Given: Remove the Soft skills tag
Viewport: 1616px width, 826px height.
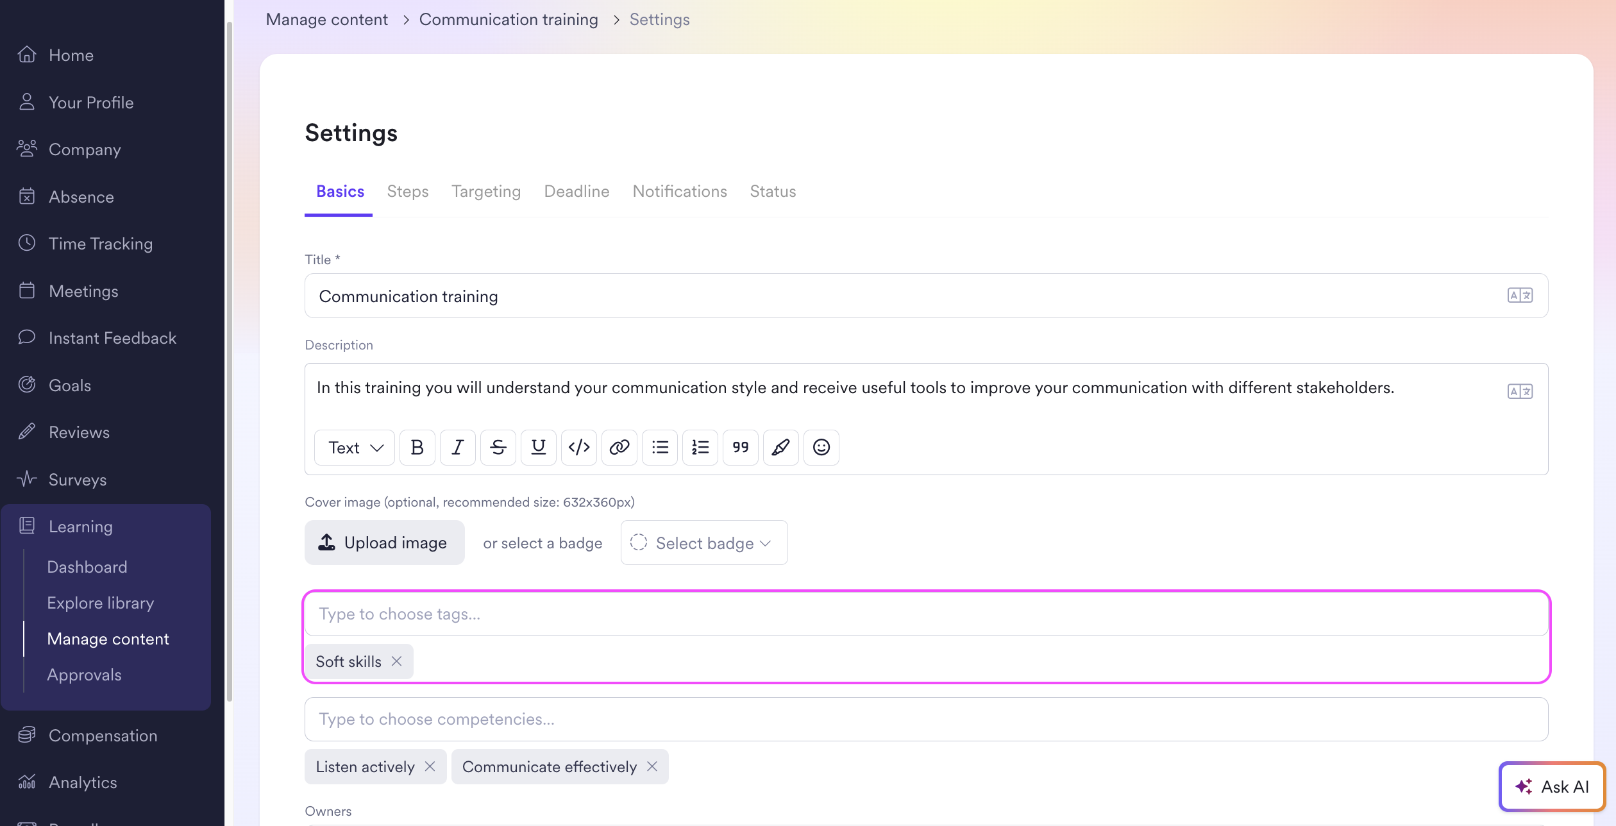Looking at the screenshot, I should click(397, 661).
